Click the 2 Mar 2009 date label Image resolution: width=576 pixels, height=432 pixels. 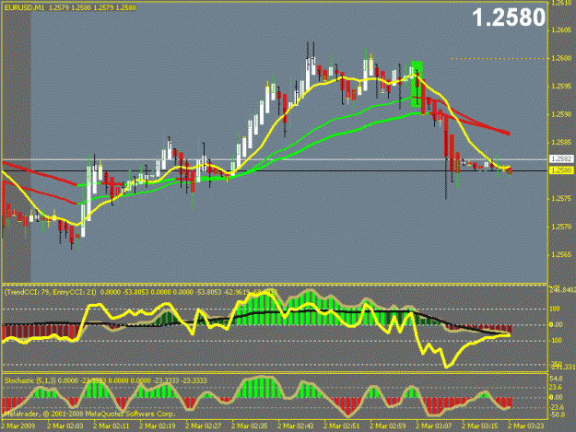pyautogui.click(x=18, y=426)
